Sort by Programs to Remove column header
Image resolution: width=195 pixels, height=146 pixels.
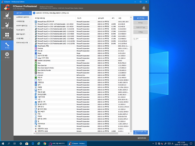coord(54,18)
